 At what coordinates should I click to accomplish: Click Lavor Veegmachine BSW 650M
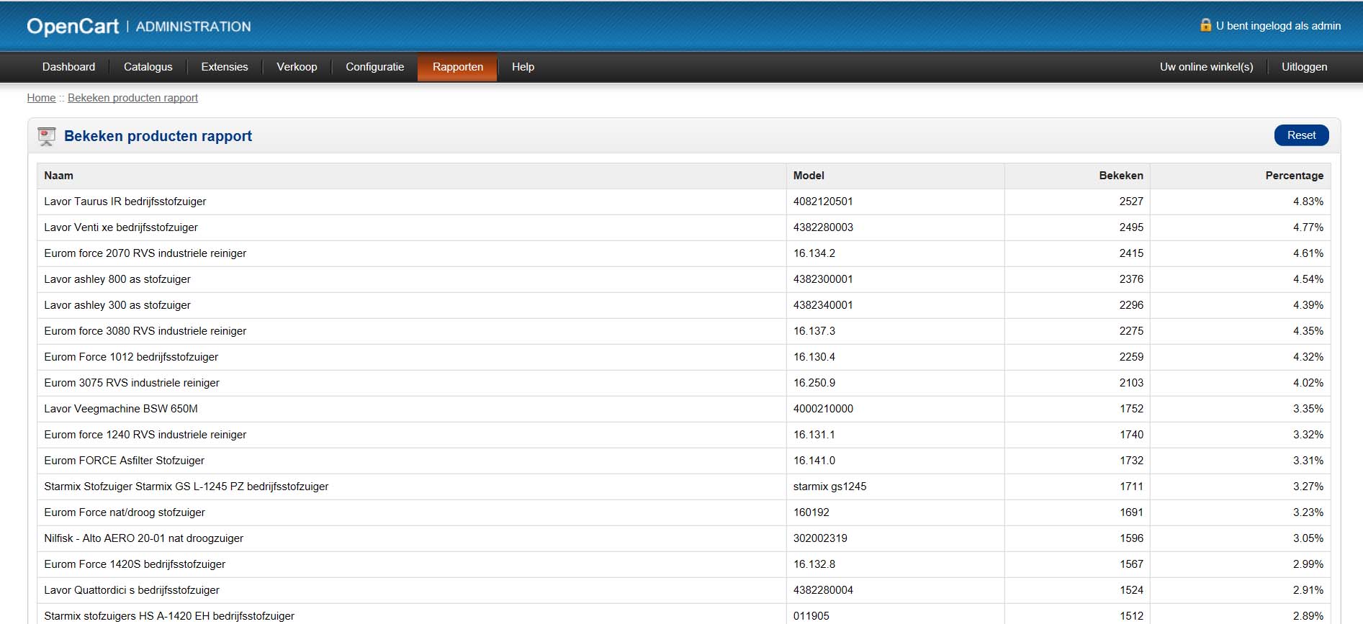click(121, 409)
